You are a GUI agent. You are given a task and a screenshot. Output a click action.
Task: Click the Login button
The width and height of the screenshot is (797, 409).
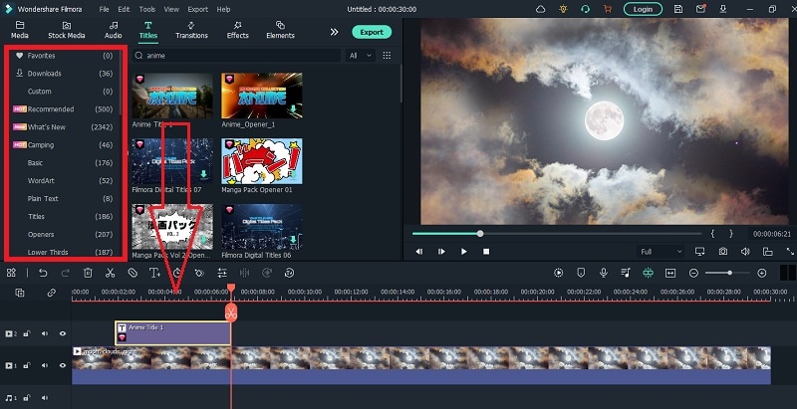point(643,9)
